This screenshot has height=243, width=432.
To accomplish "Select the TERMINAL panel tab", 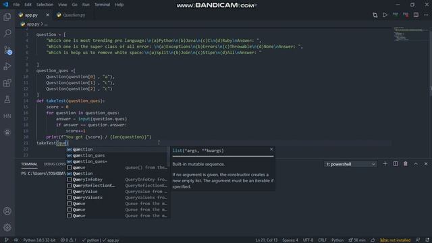I will pos(29,164).
